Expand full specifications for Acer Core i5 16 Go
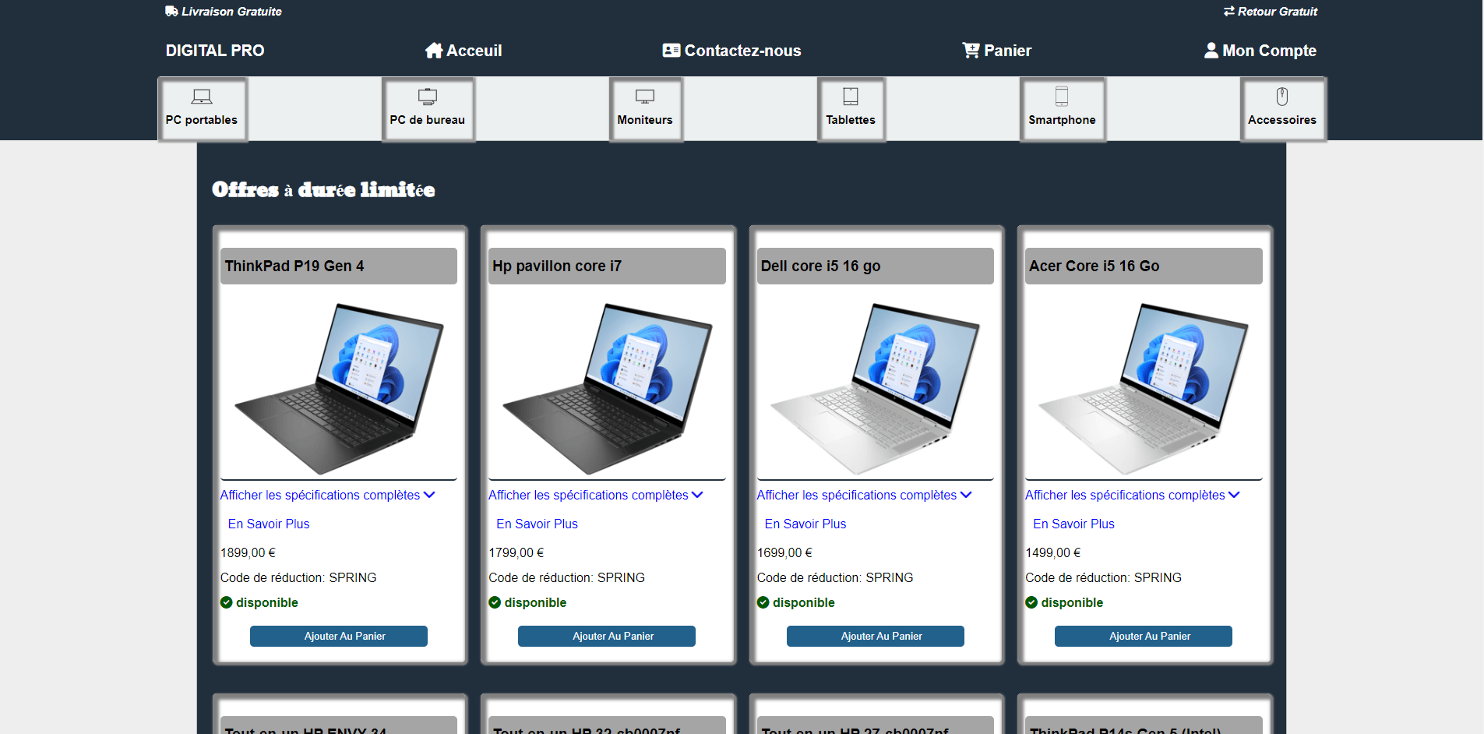The height and width of the screenshot is (734, 1484). click(x=1133, y=496)
